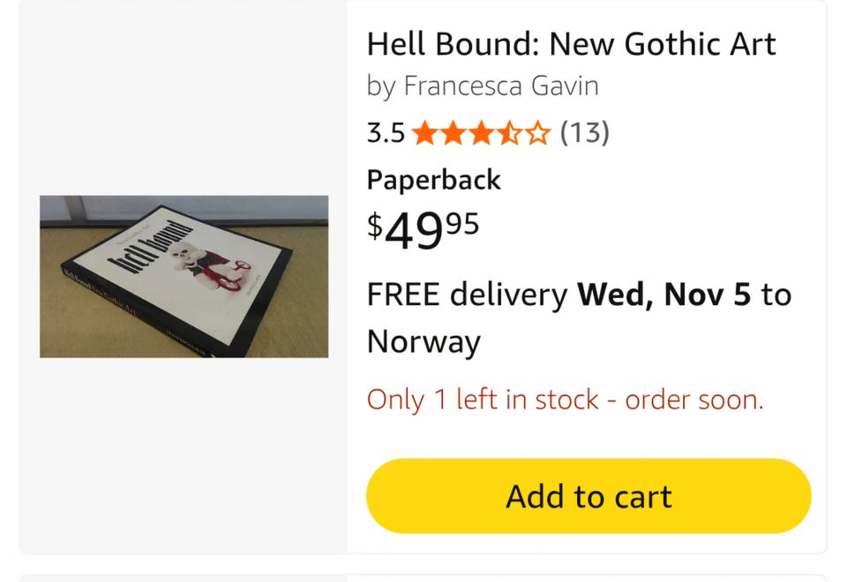Click the FREE delivery text
847x582 pixels.
pos(467,295)
